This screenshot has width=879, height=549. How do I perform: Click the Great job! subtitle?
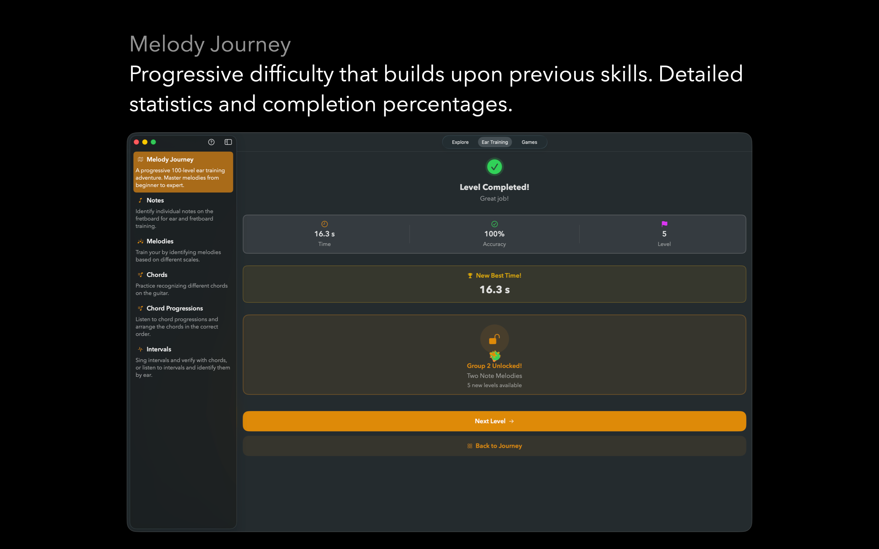coord(494,199)
